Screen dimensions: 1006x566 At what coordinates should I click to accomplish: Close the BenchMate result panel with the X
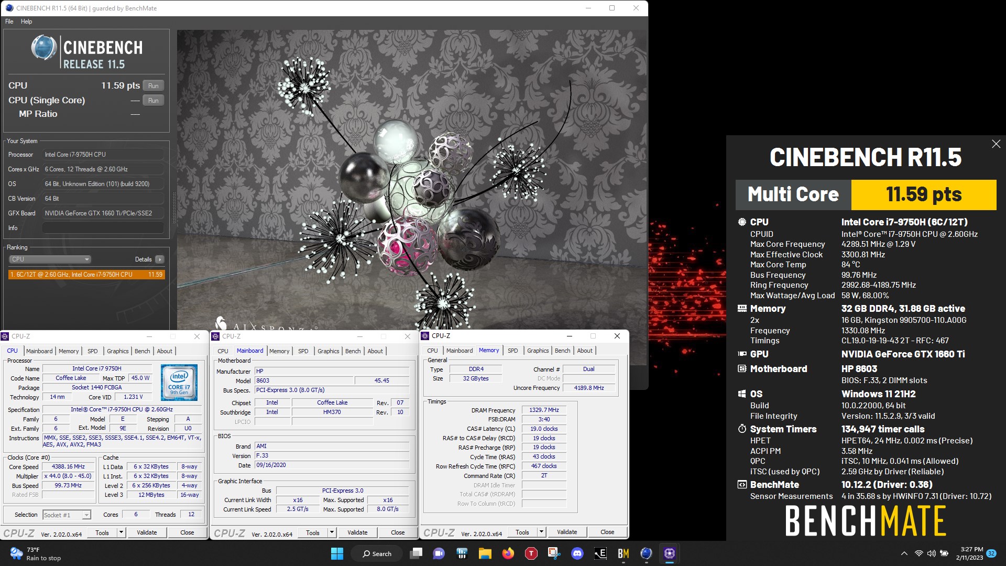[996, 144]
